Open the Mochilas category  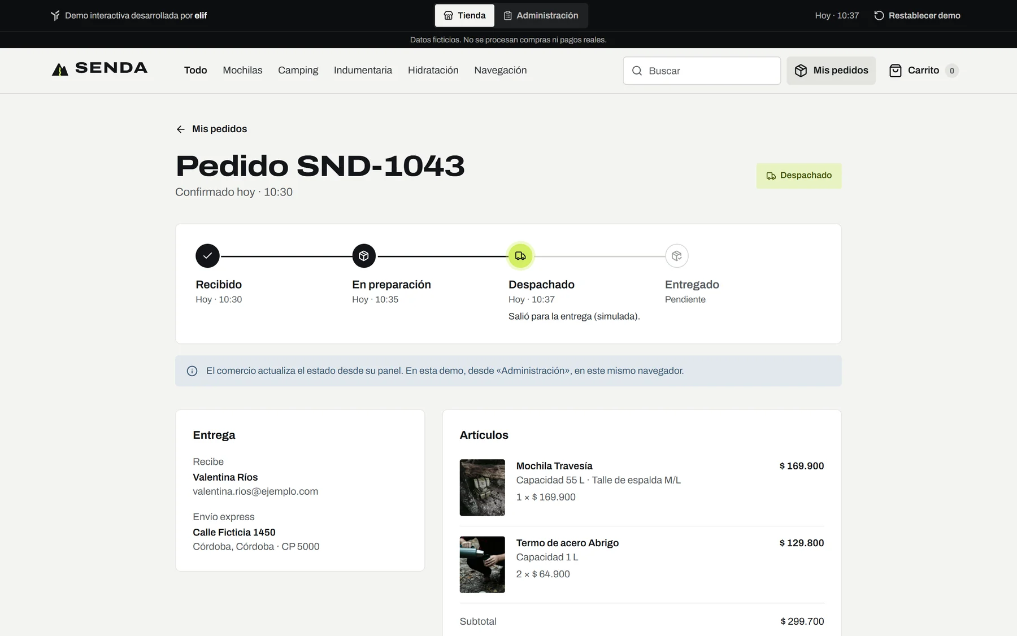(242, 71)
